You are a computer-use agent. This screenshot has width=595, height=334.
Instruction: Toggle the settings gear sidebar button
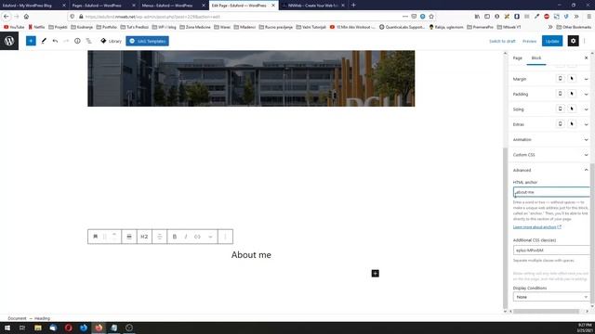(573, 41)
